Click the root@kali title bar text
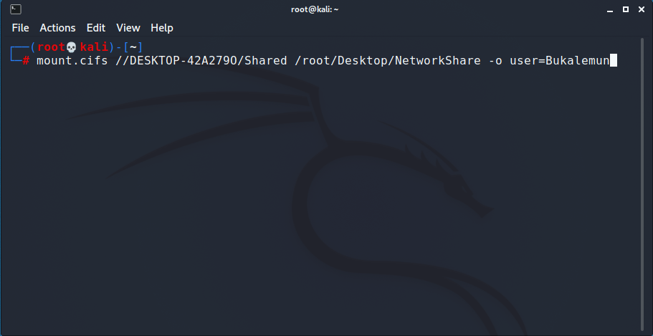Screen dimensions: 653x336 [315, 9]
